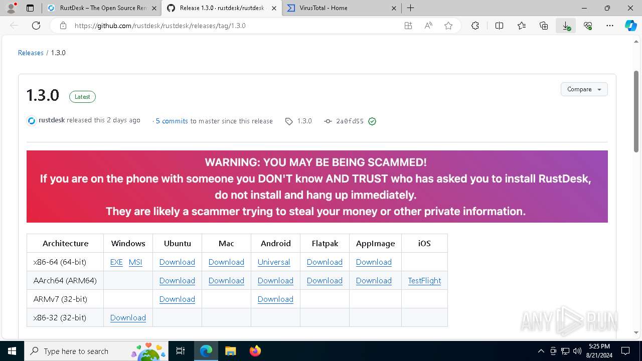Download Flatpak x86-64 package
The height and width of the screenshot is (361, 642).
pos(325,262)
